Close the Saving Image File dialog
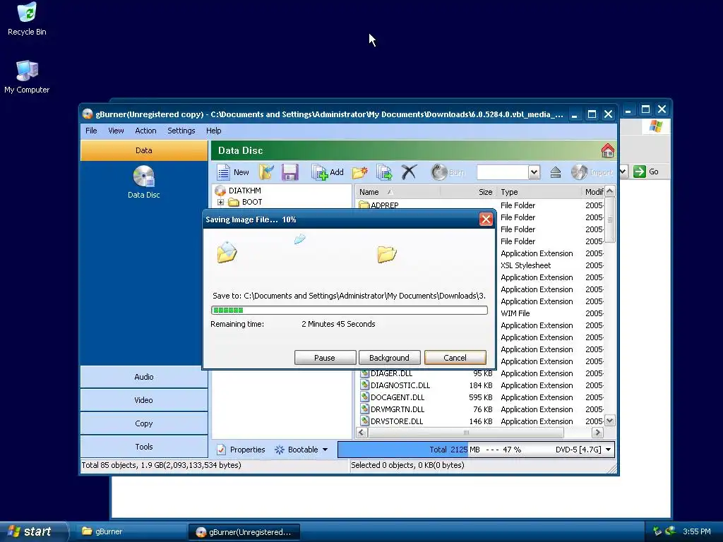 tap(486, 219)
